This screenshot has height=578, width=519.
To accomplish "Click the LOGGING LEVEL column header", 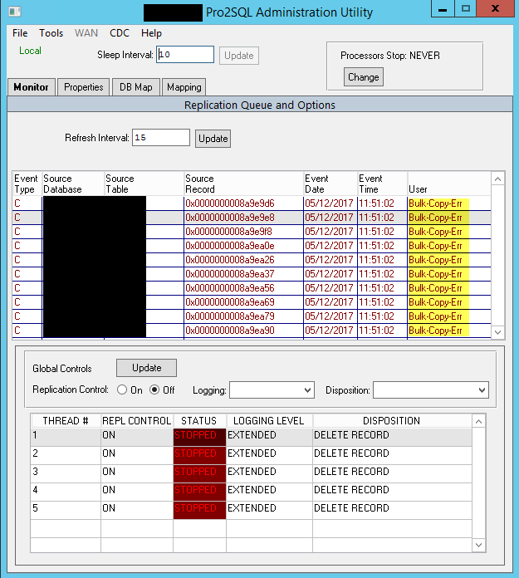I will click(x=269, y=421).
